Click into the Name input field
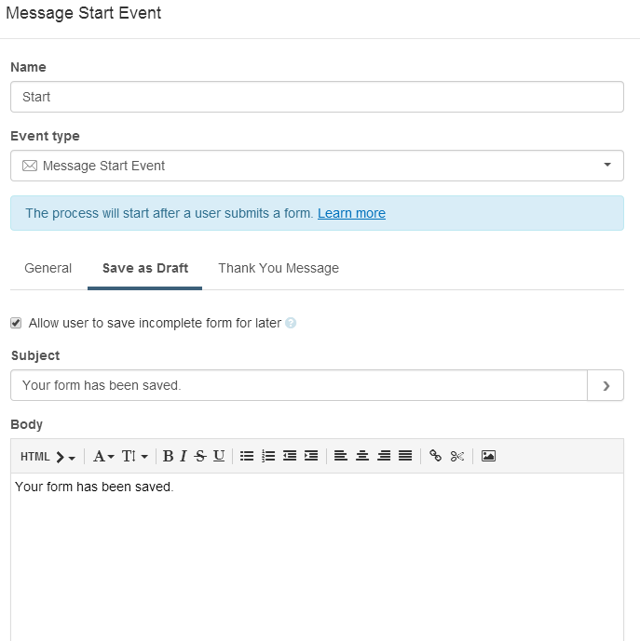 point(317,97)
